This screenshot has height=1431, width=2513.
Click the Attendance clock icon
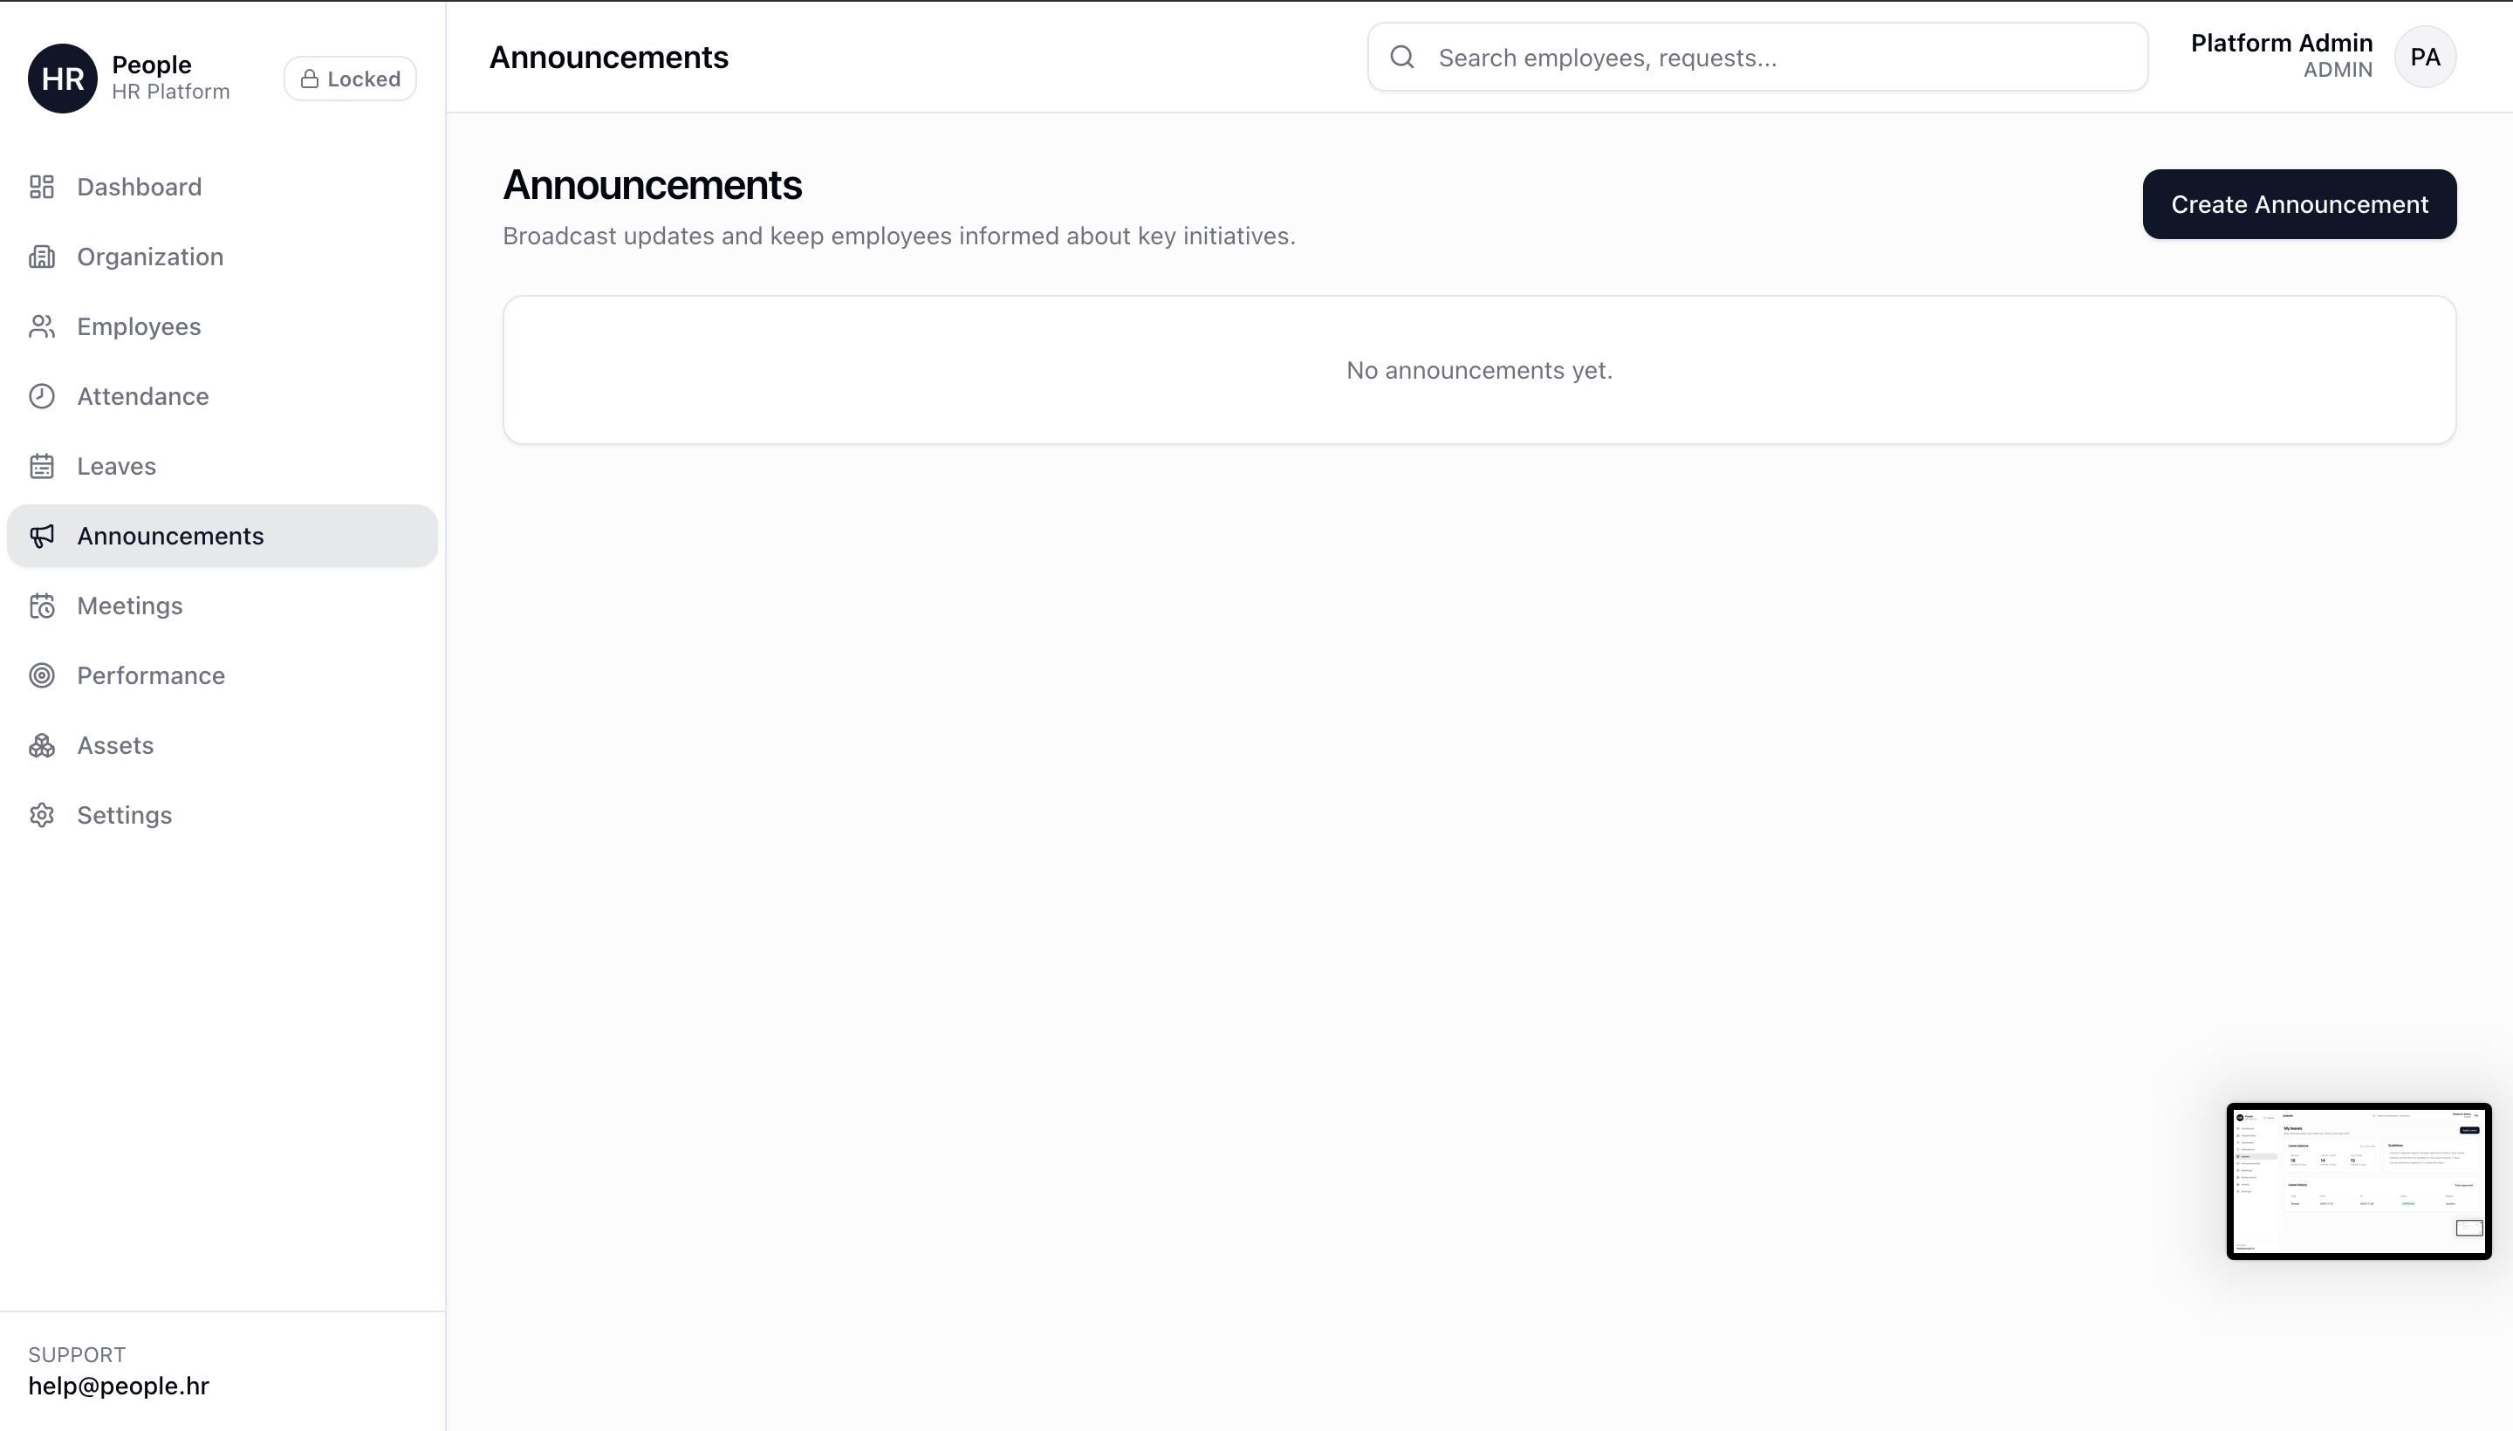[x=41, y=396]
